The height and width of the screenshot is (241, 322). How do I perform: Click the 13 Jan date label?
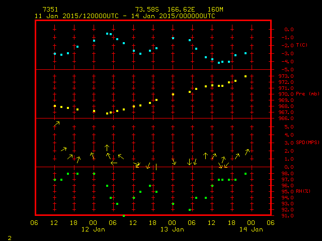(x=172, y=229)
